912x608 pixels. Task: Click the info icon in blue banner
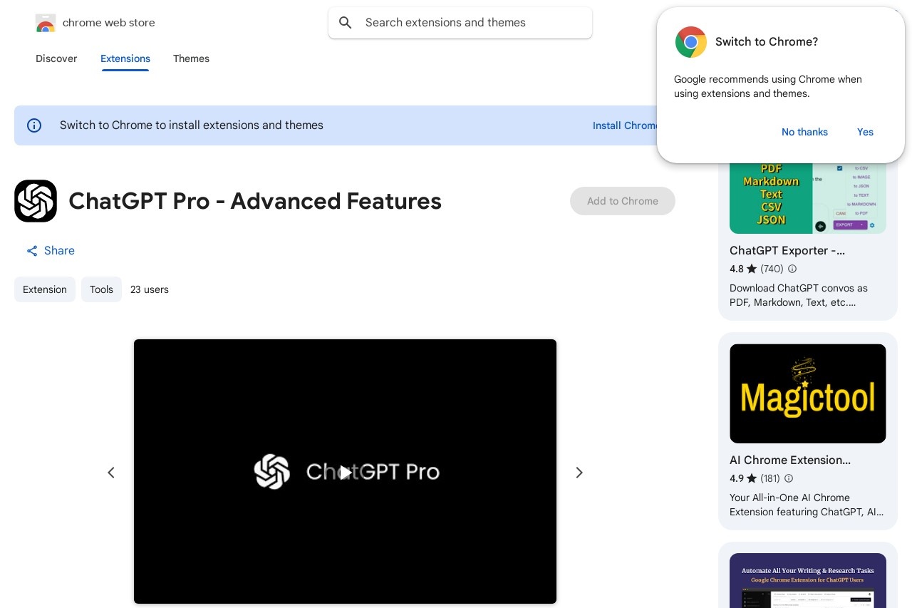[x=34, y=125]
